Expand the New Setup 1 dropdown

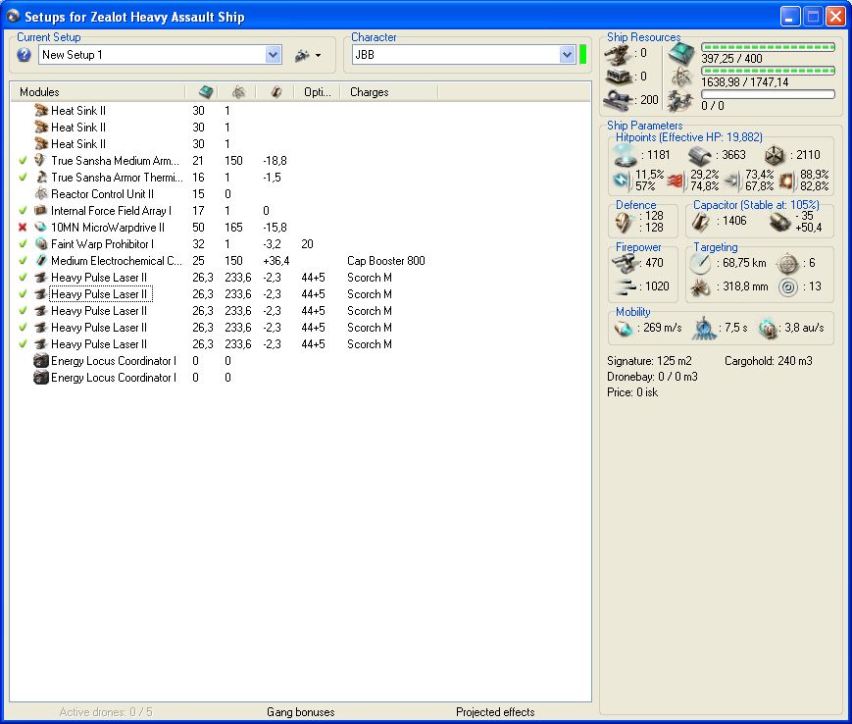tap(273, 55)
